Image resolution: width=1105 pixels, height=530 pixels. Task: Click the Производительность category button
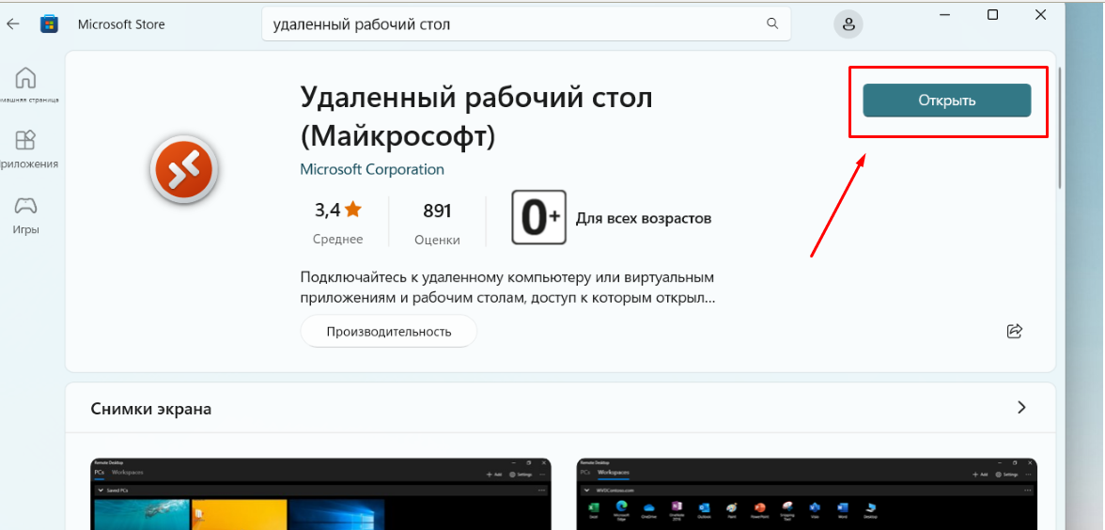tap(388, 331)
